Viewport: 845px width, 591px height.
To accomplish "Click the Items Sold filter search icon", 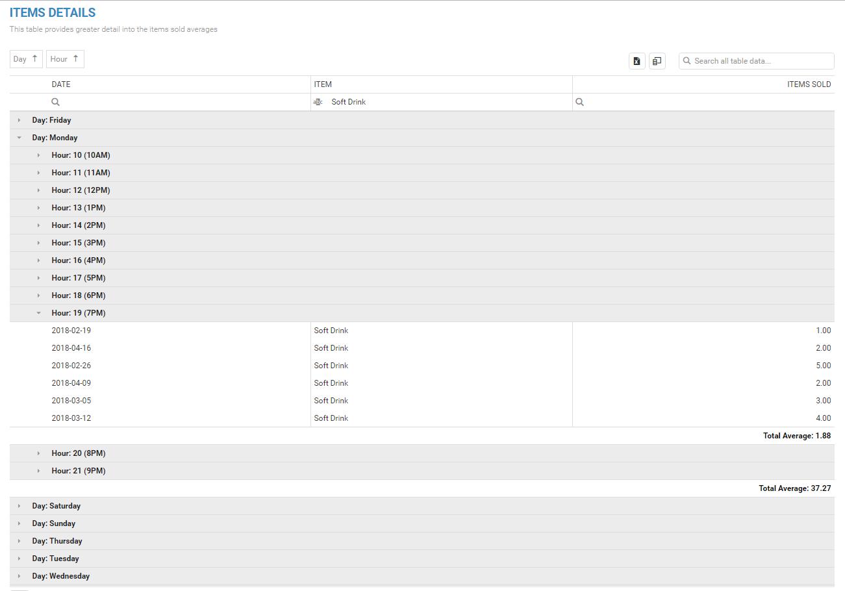I will 580,102.
